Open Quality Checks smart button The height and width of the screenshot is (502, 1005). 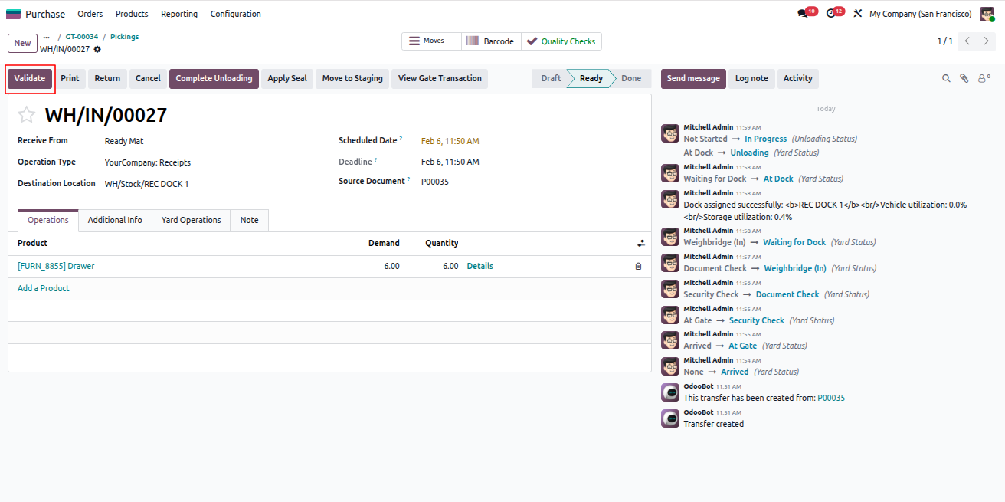[x=561, y=41]
